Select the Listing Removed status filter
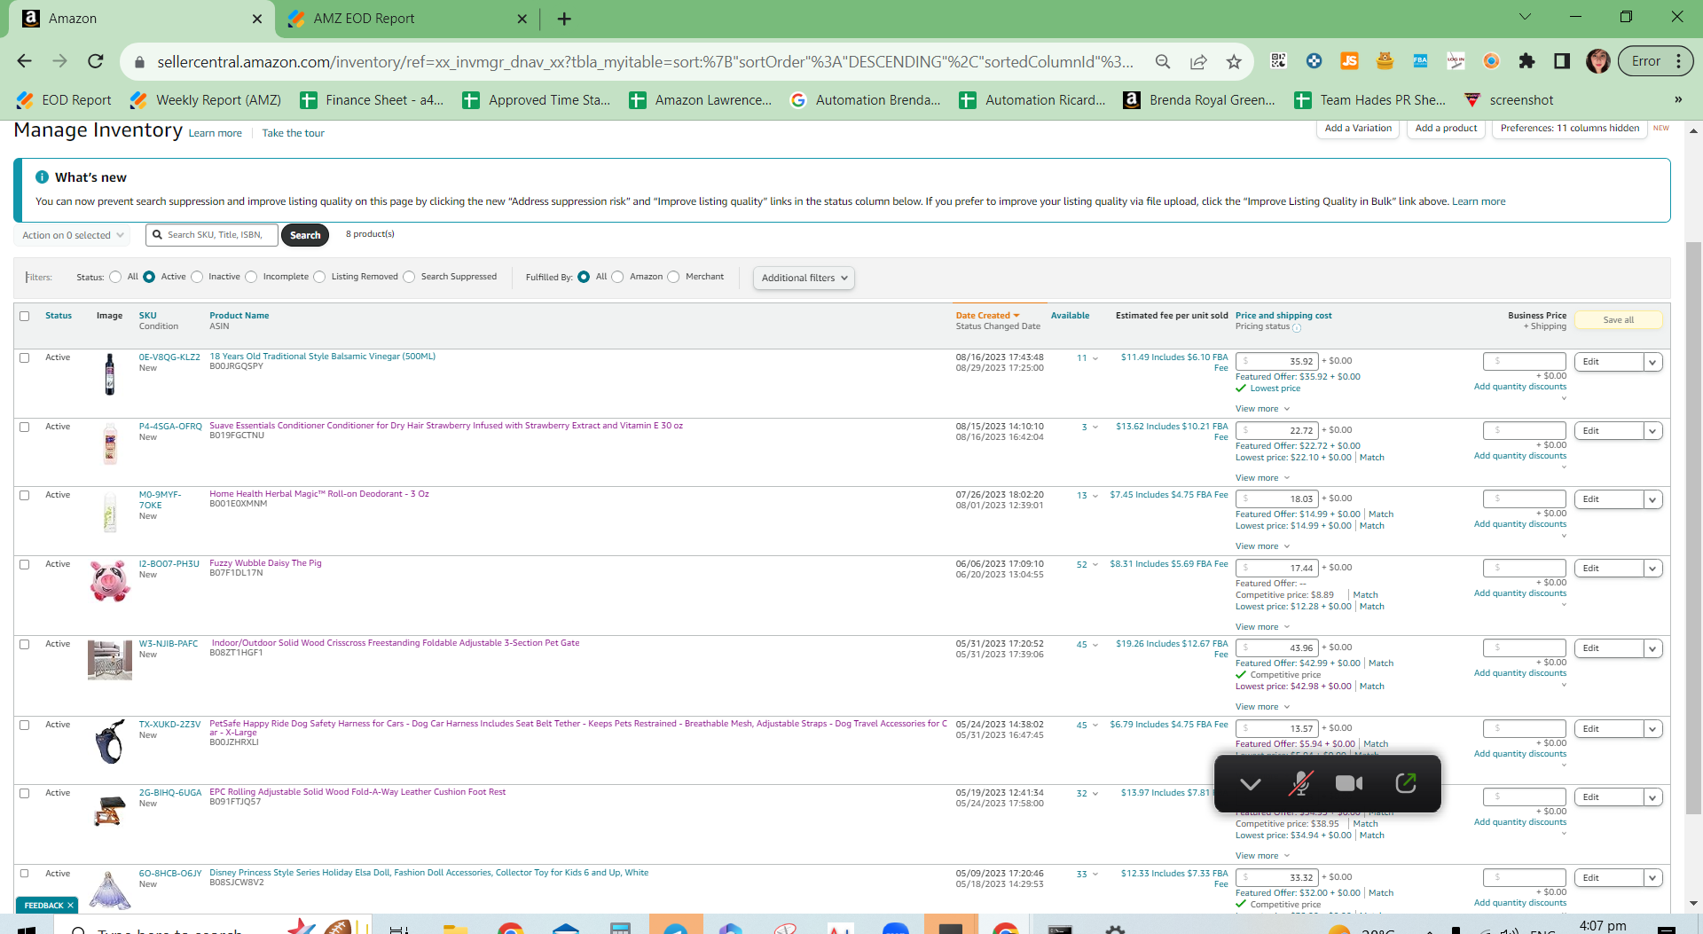The image size is (1703, 934). pos(319,277)
